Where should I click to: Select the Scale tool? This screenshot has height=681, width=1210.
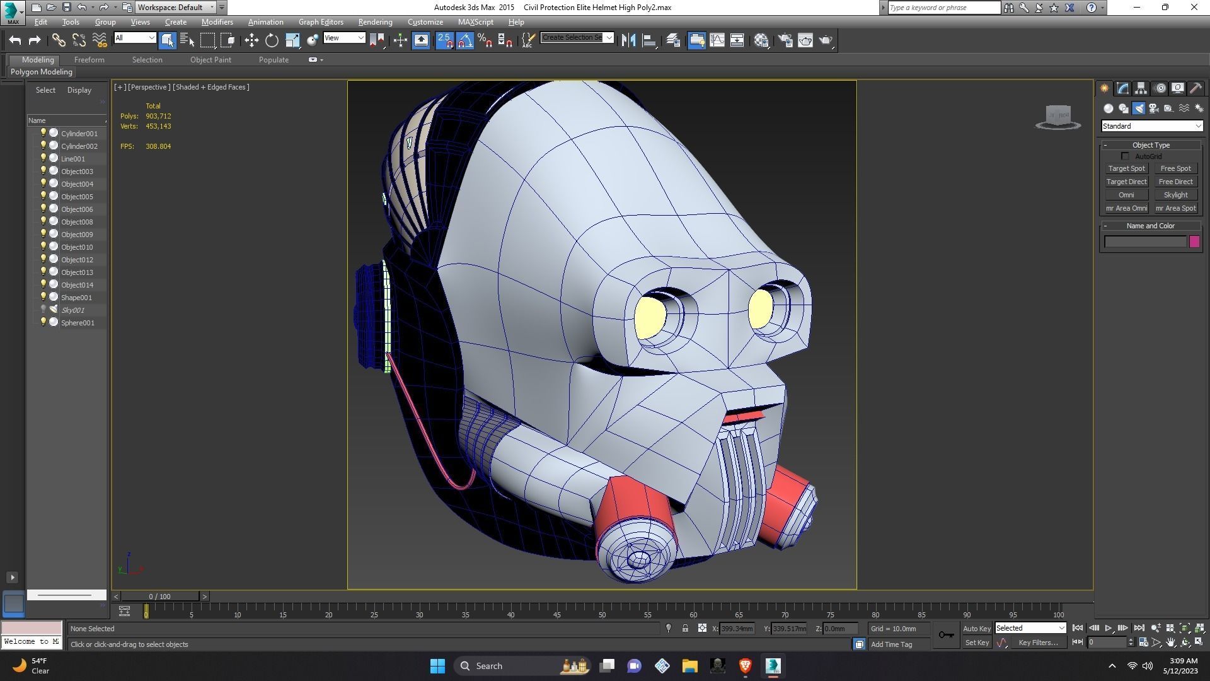tap(293, 40)
